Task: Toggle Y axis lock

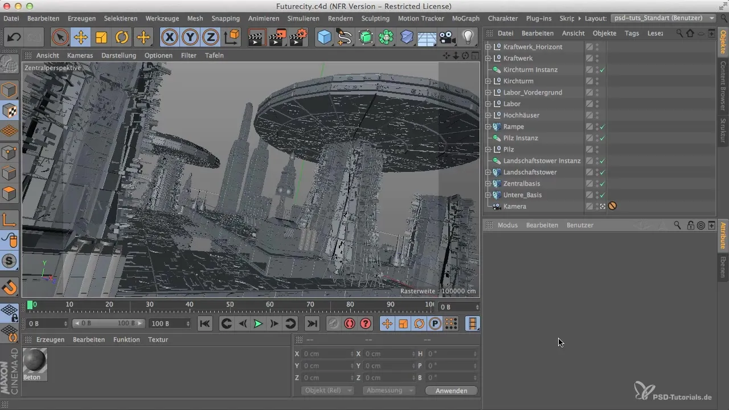Action: [190, 38]
